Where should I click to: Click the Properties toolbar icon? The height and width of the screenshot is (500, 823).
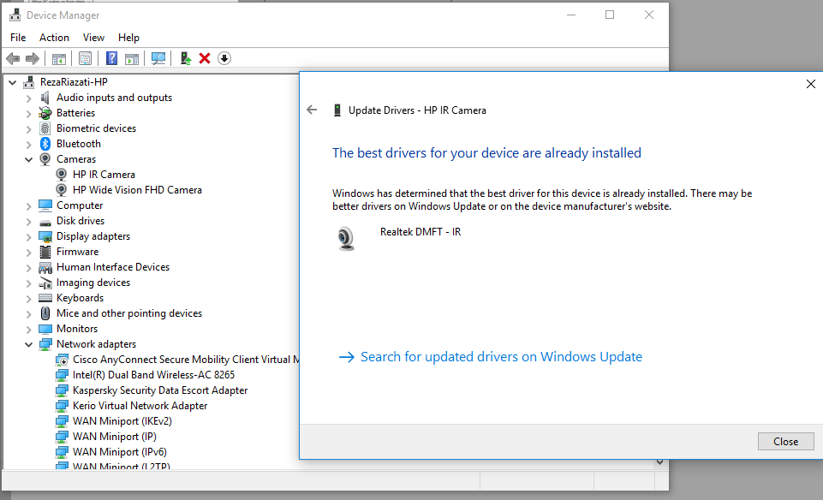(x=85, y=58)
